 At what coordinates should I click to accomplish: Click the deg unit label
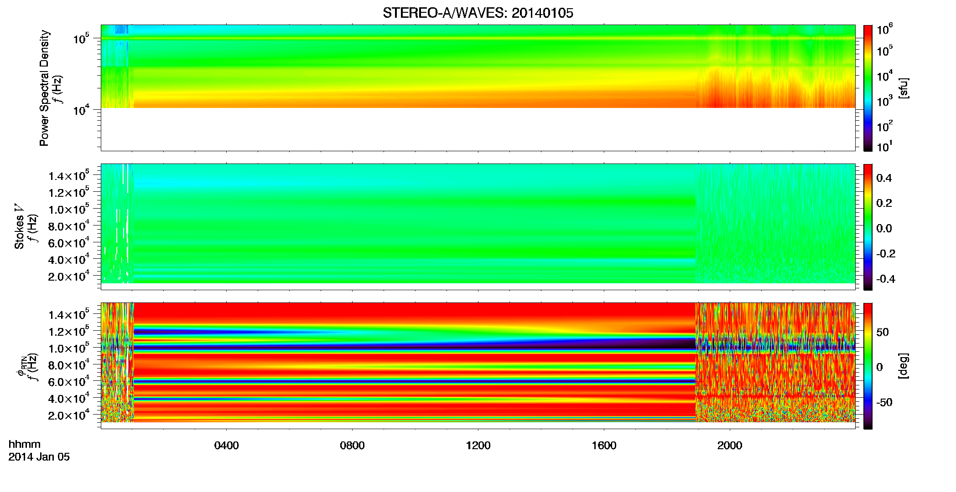tap(903, 366)
